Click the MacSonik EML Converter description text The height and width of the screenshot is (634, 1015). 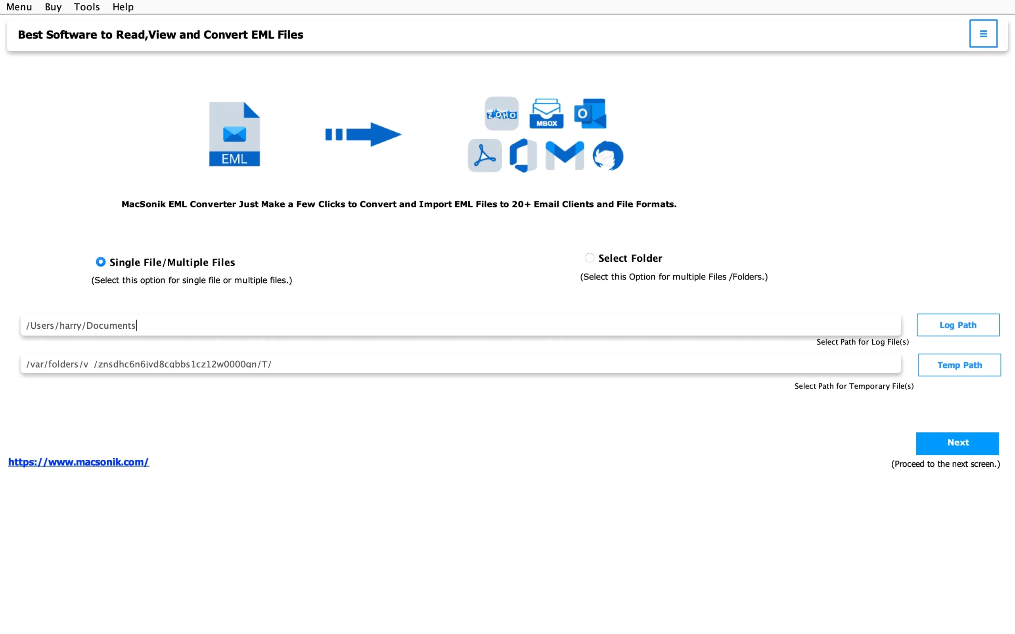(x=399, y=204)
